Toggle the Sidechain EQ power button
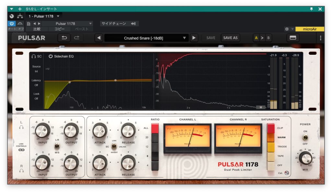332x193 pixels. pos(51,56)
